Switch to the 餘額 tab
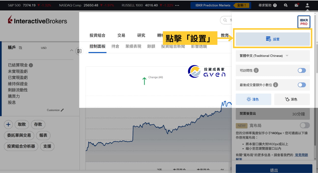 [151, 46]
